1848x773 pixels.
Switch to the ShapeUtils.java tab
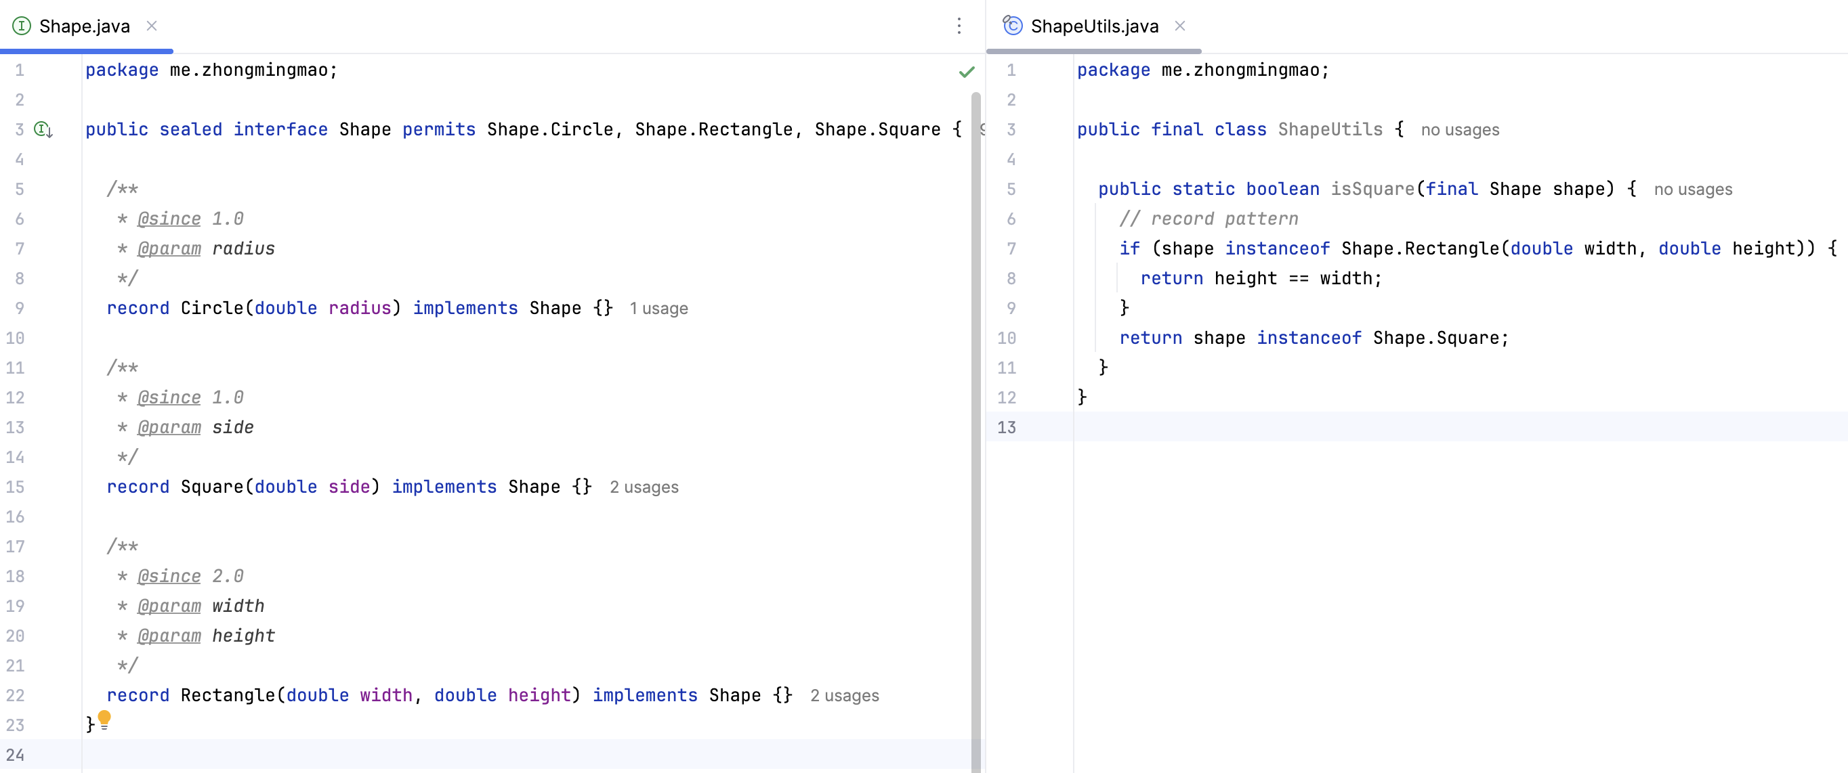tap(1094, 26)
